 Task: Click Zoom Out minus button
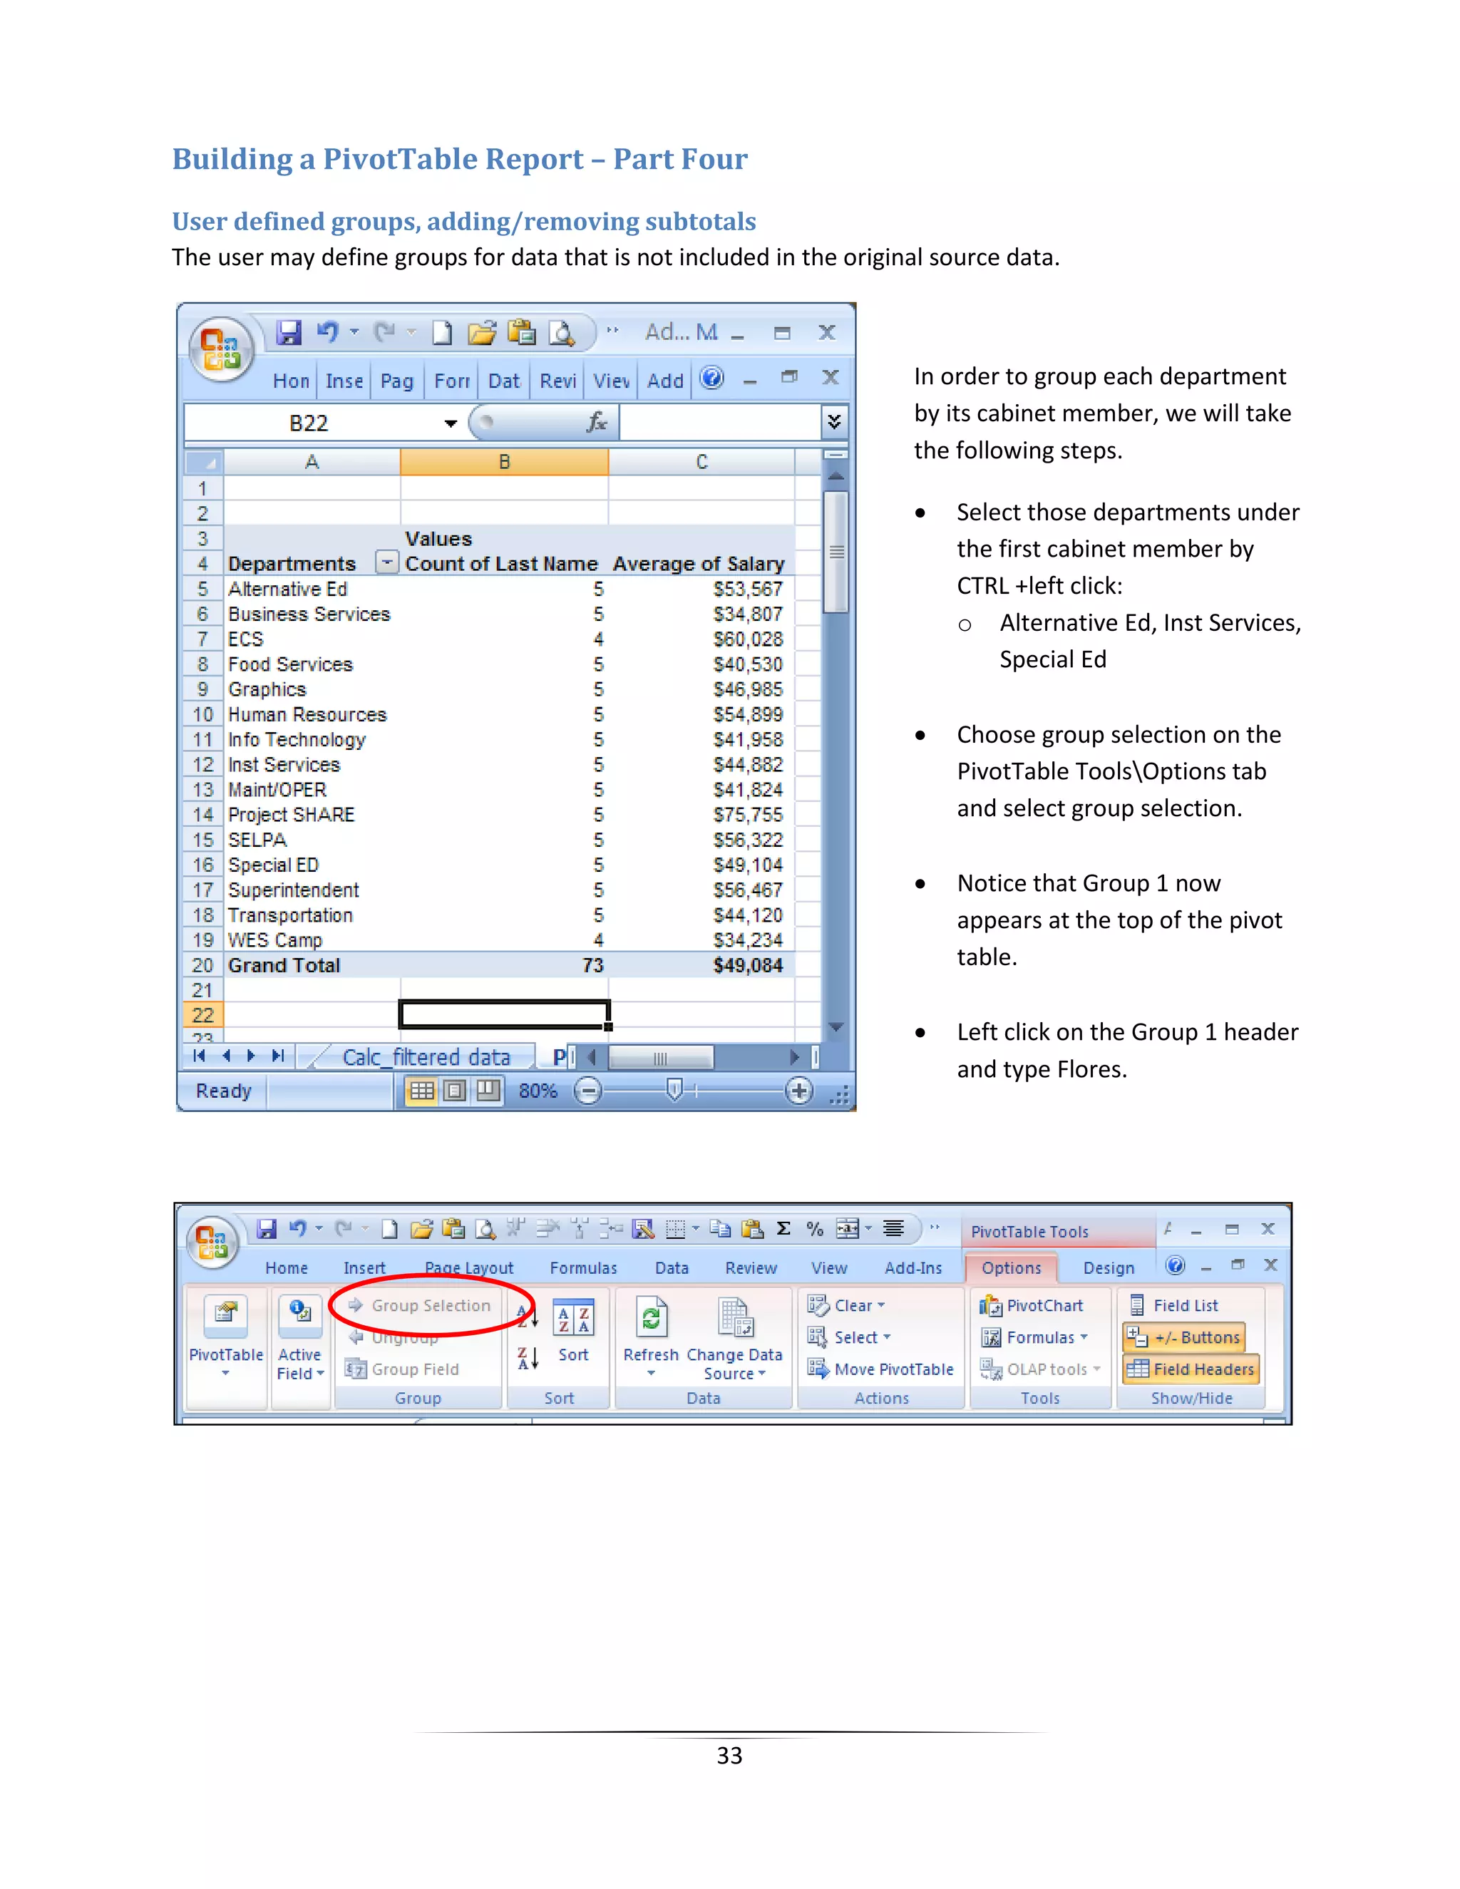[x=588, y=1091]
